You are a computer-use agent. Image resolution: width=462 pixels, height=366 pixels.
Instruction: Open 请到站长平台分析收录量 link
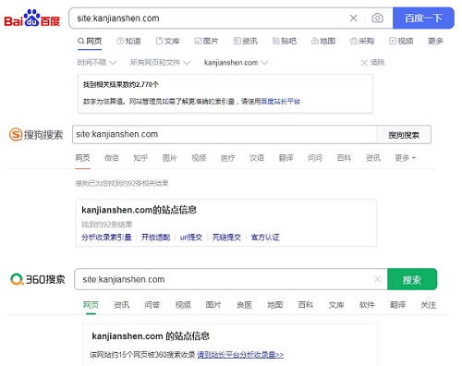pos(240,355)
